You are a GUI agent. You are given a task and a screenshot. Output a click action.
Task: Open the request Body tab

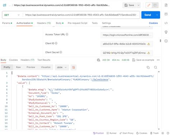point(60,23)
